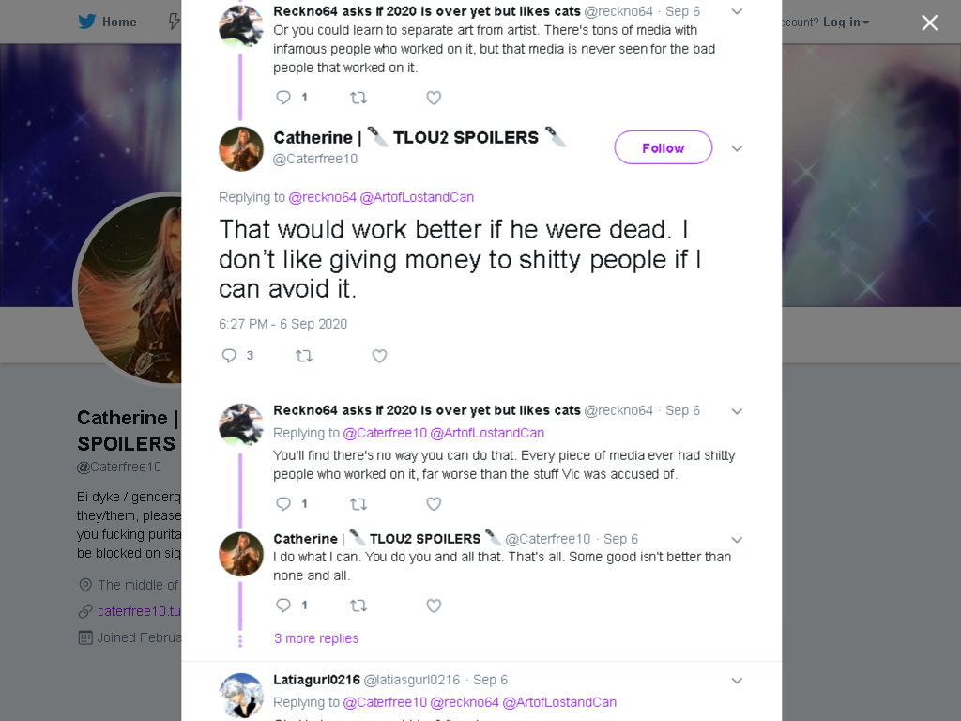Expand options chevron on Latiagurl0216's tweet

pos(737,681)
